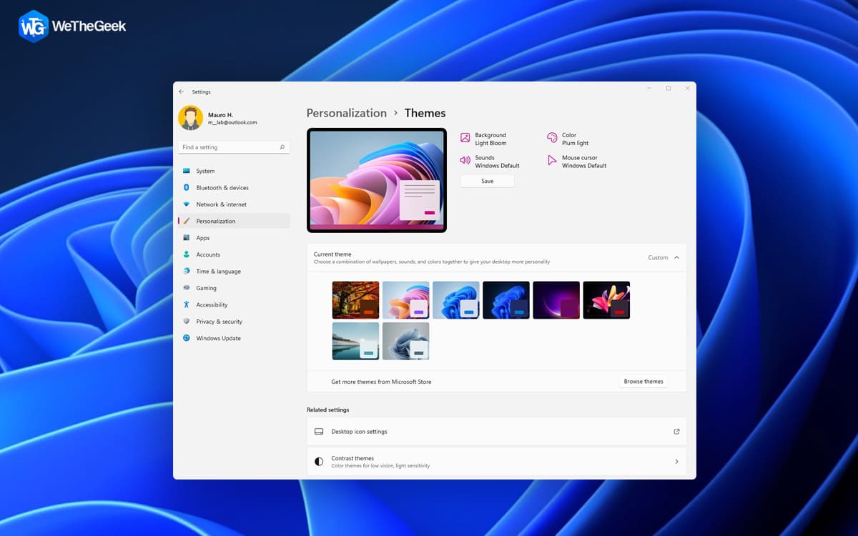Collapse the Current theme section chevron
This screenshot has width=858, height=536.
(676, 257)
